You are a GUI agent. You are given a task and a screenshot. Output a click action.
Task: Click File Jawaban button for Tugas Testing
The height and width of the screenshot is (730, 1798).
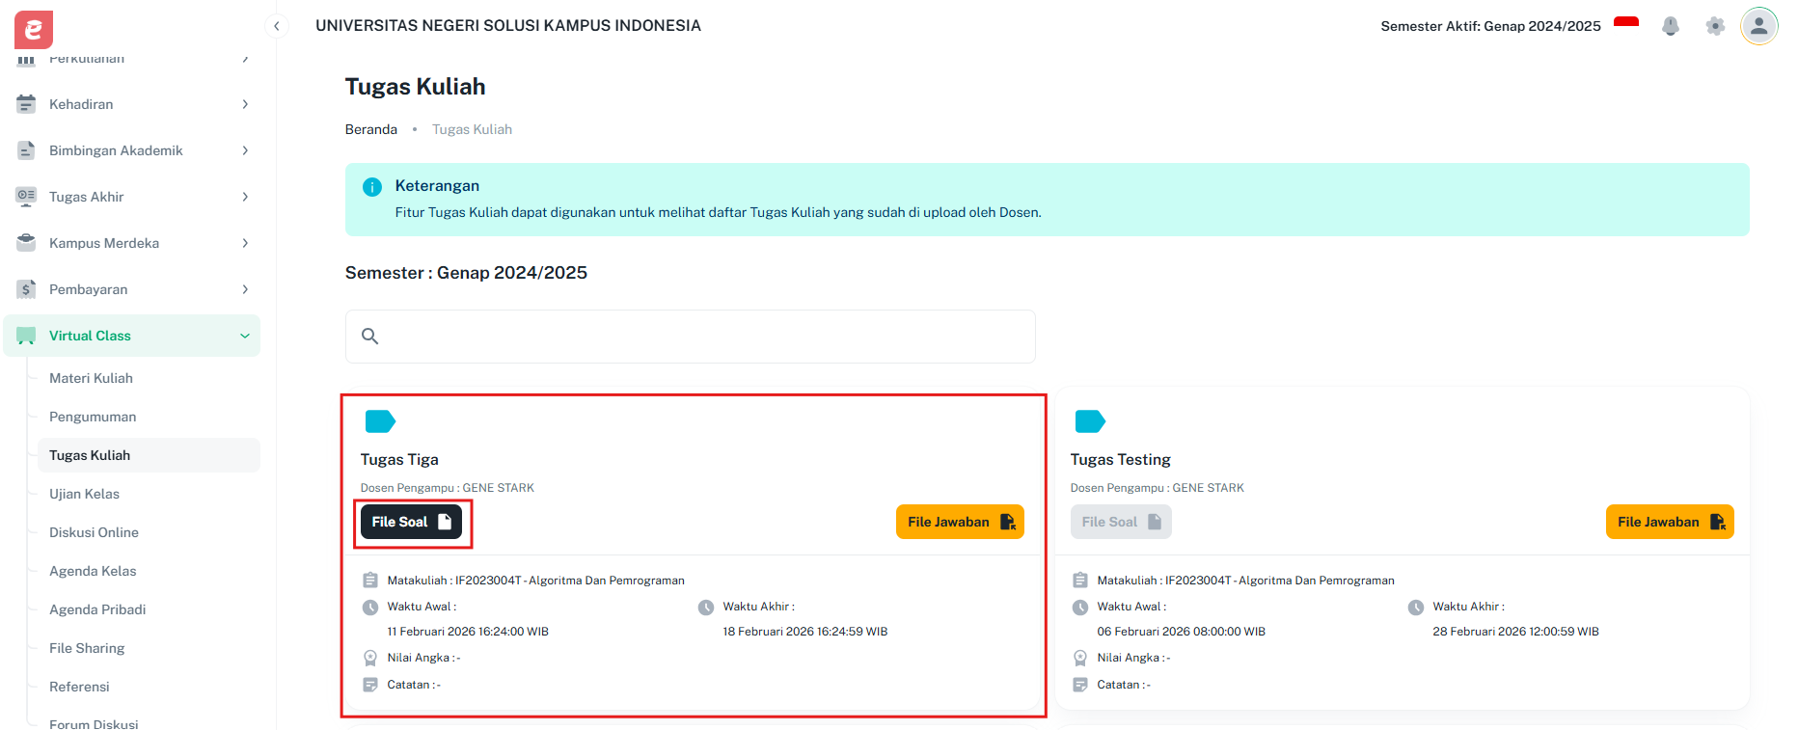pyautogui.click(x=1670, y=522)
